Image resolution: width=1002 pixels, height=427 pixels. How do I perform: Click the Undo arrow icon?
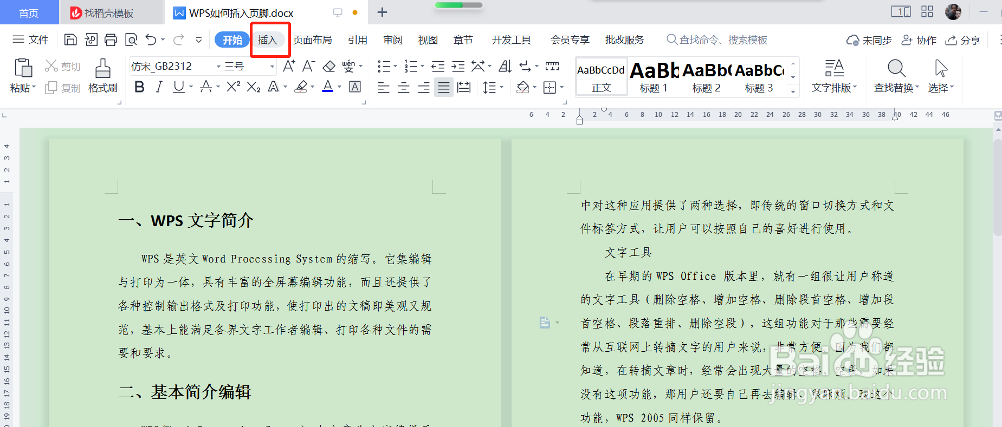point(151,40)
